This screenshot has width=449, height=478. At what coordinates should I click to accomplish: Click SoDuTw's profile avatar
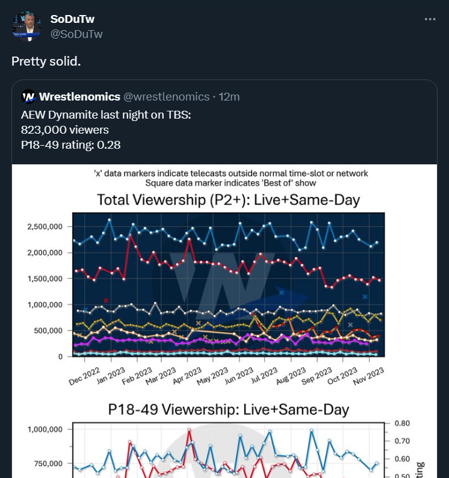pyautogui.click(x=26, y=26)
